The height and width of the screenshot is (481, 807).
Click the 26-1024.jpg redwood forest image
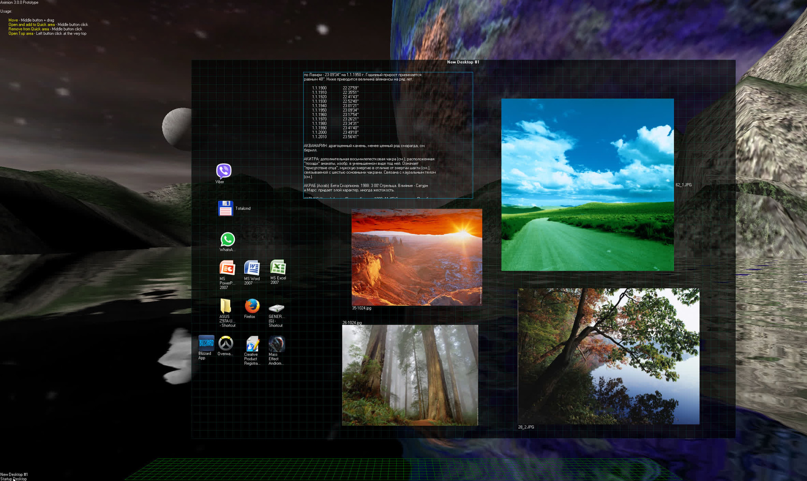[410, 375]
